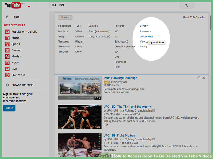Viewport: 213px width, 159px height.
Task: Click the Live channel icon
Action: pyautogui.click(x=7, y=69)
